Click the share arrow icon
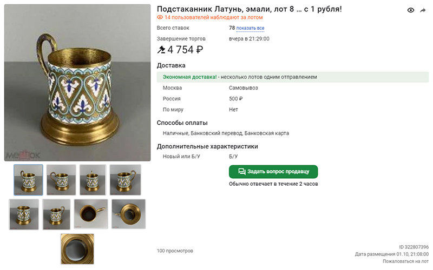Screen dimensions: 433x270 pyautogui.click(x=423, y=10)
